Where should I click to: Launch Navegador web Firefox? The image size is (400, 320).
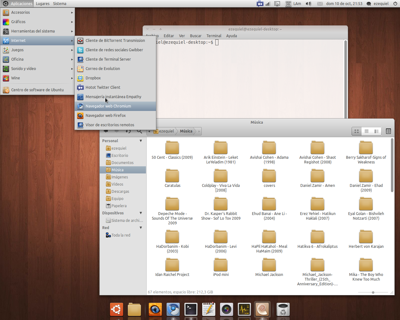pos(115,116)
